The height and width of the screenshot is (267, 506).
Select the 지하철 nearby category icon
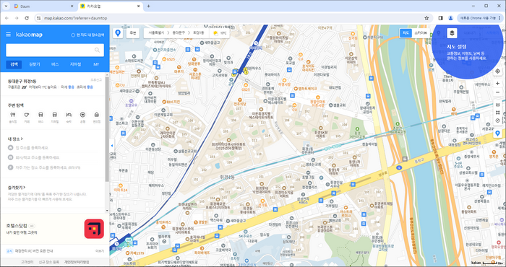point(55,115)
